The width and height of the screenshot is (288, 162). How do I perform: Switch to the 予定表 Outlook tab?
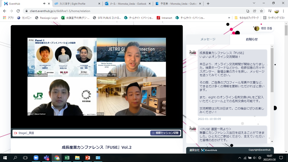click(179, 4)
